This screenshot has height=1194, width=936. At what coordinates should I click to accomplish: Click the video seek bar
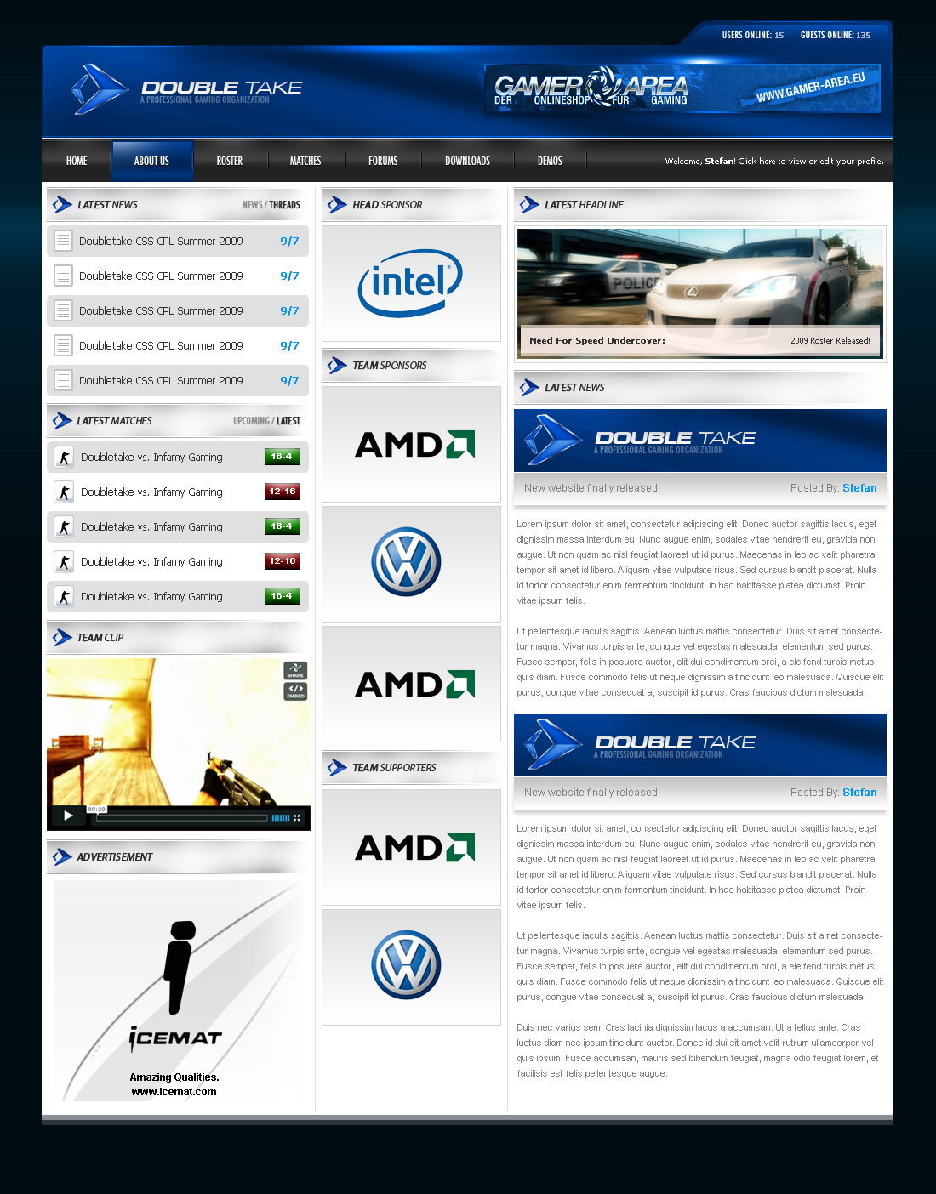tap(181, 817)
